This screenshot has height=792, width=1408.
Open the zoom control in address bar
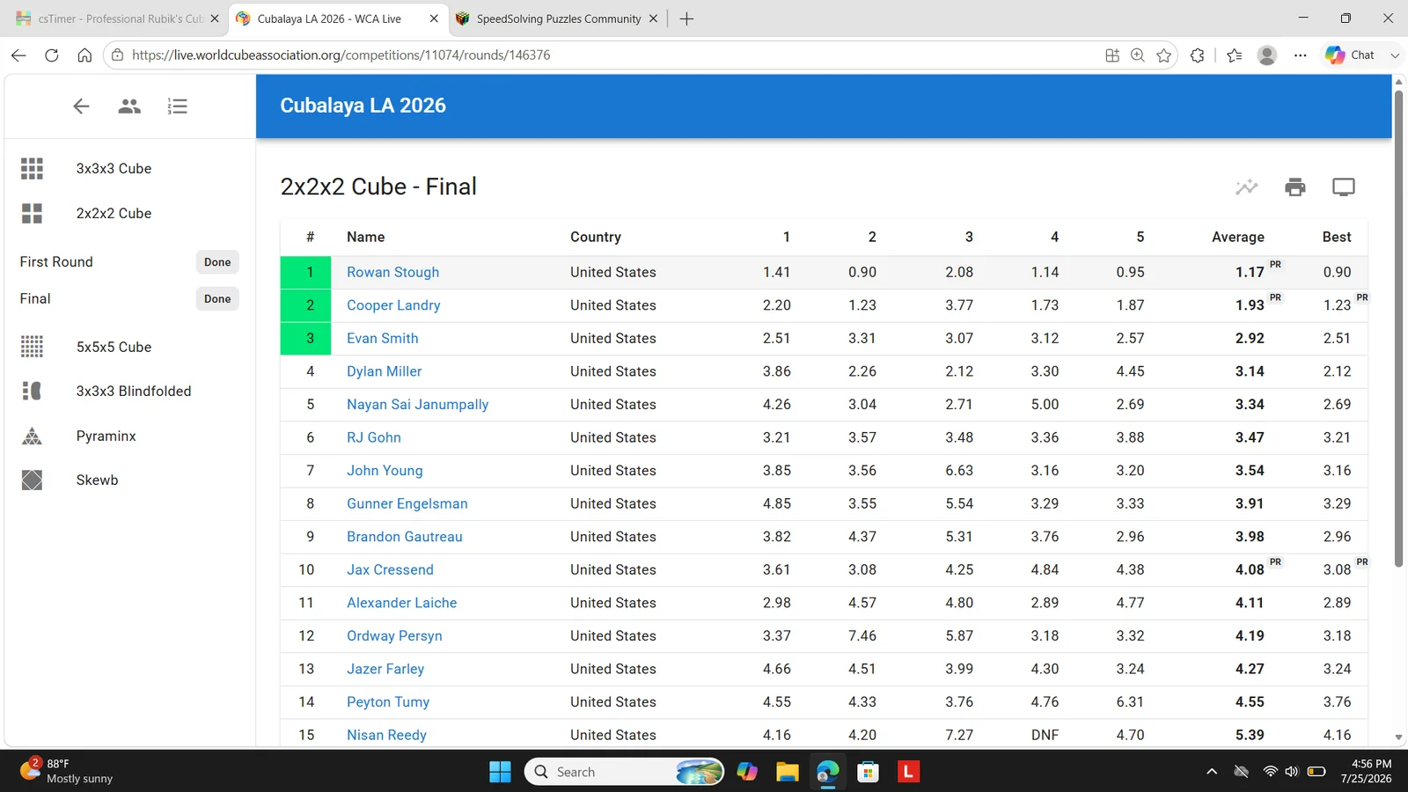[x=1138, y=55]
